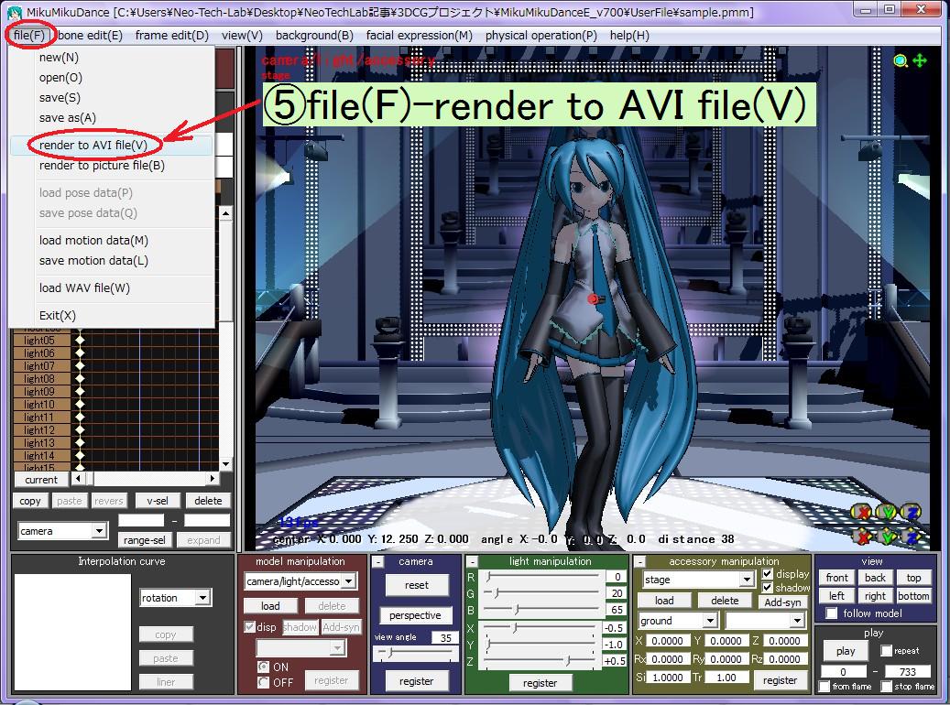Viewport: 950px width, 705px height.
Task: Select render to picture file(B)
Action: [112, 166]
